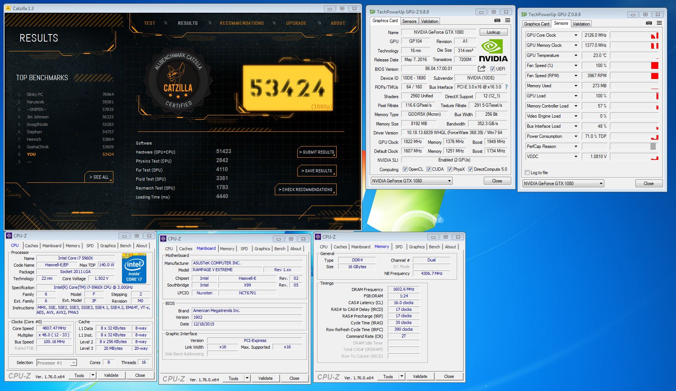The image size is (676, 391).
Task: Open GPU selector dropdown in Sensors window
Action: (x=563, y=184)
